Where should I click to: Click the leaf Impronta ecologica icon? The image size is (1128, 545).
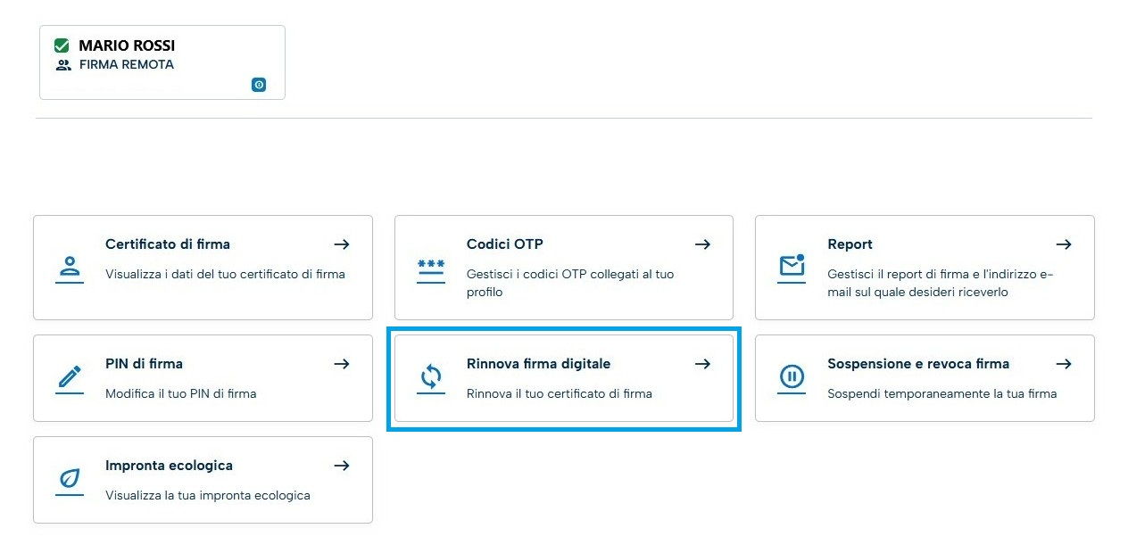click(x=70, y=480)
